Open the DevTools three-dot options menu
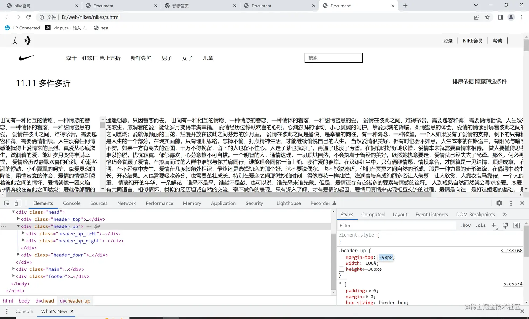Screen dimensions: 529x319 (511, 203)
